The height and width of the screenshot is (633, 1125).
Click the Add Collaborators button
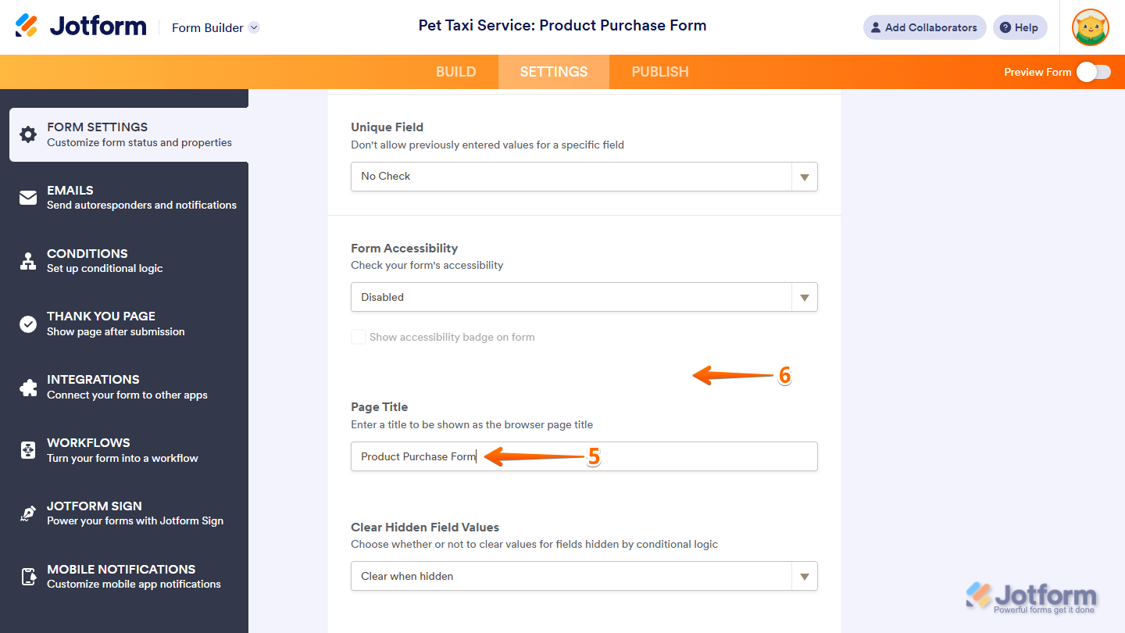[x=924, y=27]
